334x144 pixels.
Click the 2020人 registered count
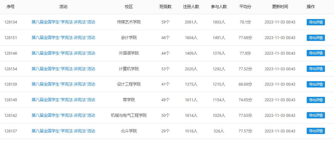(x=191, y=69)
